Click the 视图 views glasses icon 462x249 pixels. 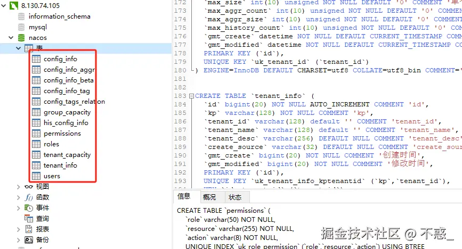29,187
